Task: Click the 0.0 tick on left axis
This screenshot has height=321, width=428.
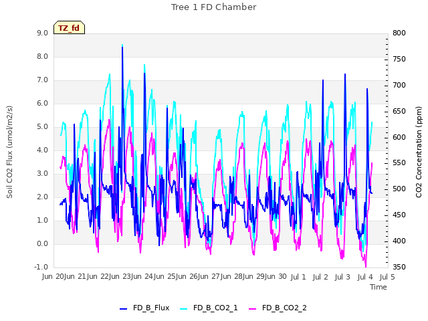Action: (43, 244)
